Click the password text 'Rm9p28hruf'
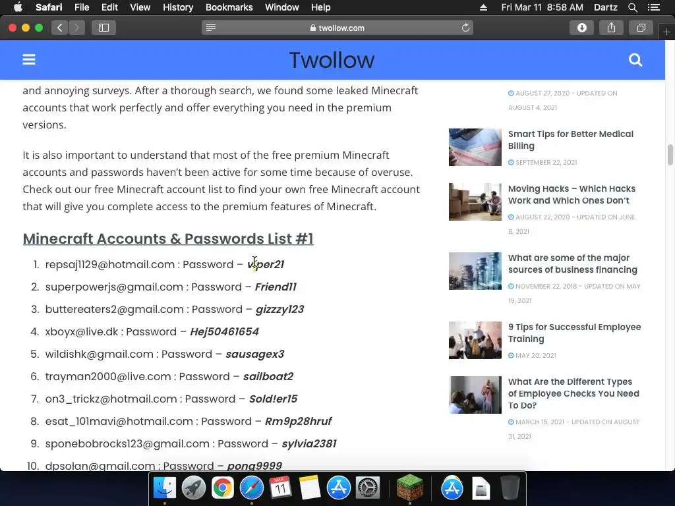675x506 pixels. coord(299,421)
